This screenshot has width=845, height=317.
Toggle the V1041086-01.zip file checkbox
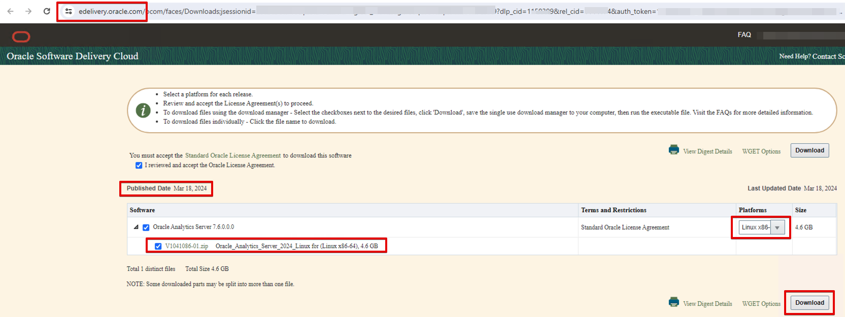coord(158,246)
